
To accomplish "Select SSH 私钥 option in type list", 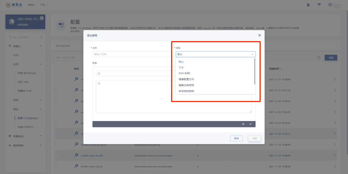I will point(184,73).
